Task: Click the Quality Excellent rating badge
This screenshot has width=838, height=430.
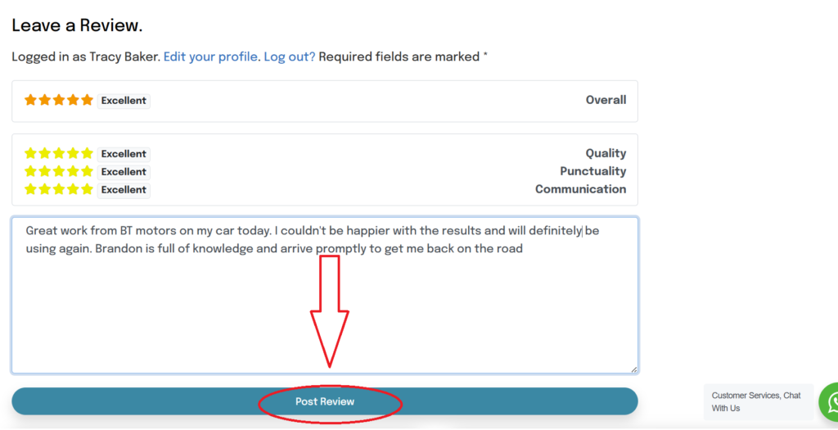Action: click(x=124, y=154)
